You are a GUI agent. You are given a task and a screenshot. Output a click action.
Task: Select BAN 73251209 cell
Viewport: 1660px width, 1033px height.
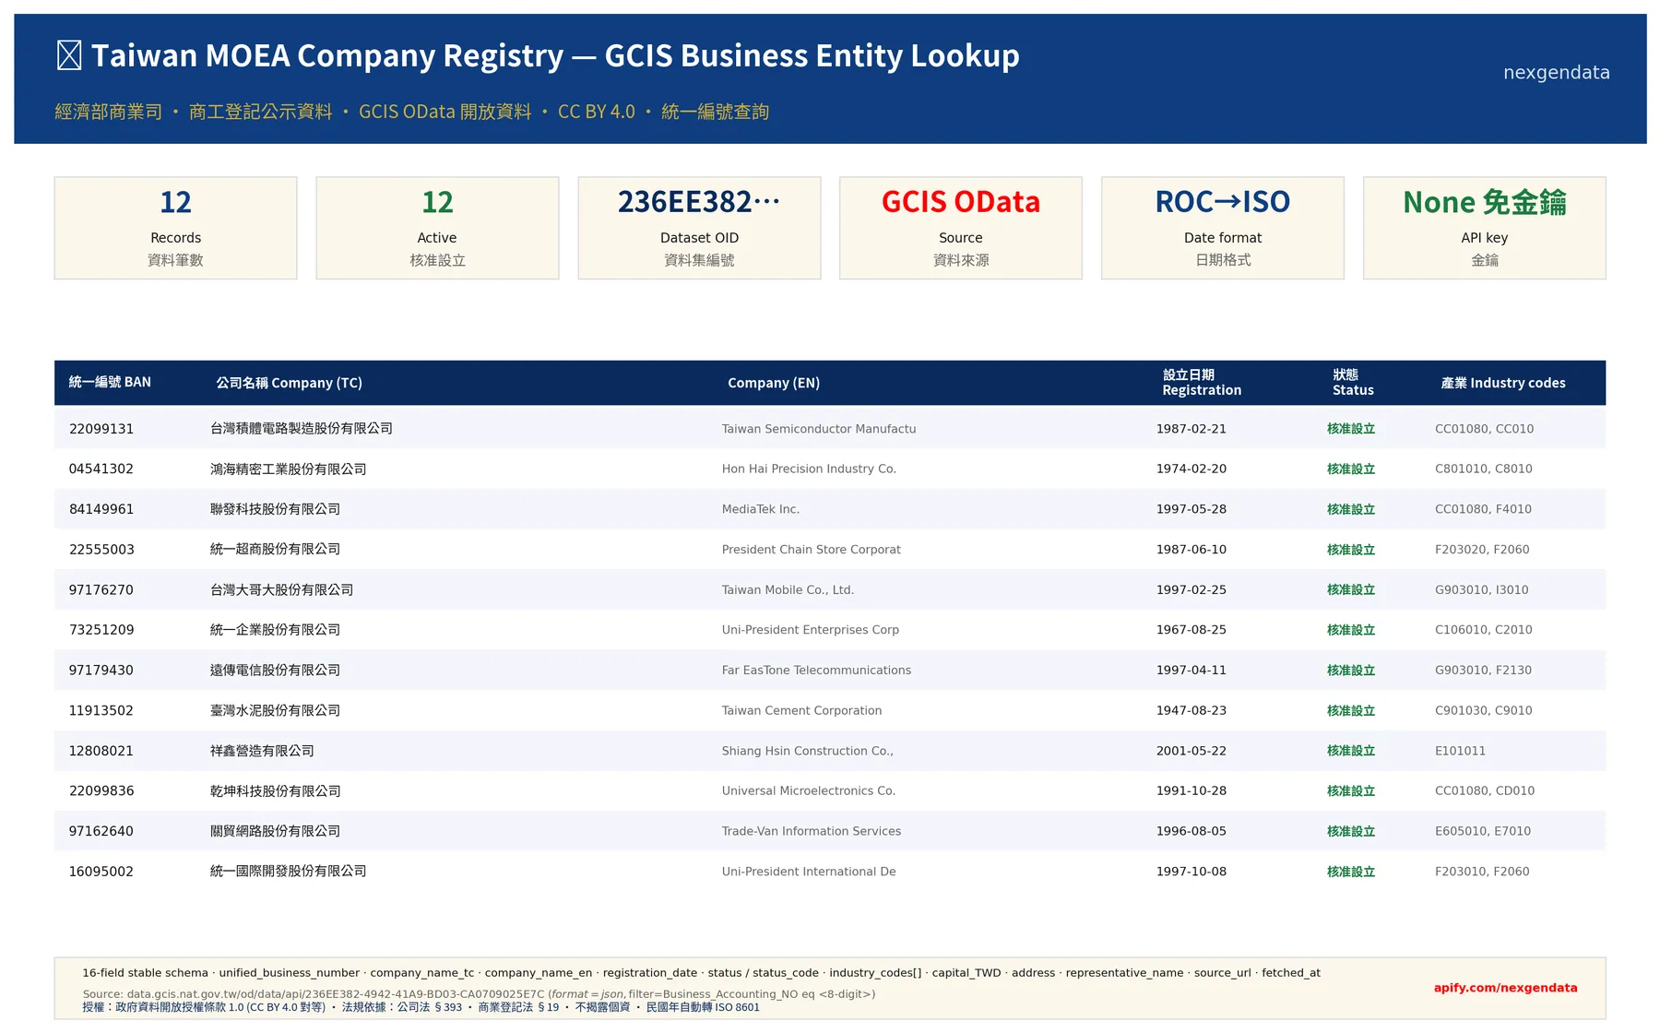pyautogui.click(x=101, y=630)
